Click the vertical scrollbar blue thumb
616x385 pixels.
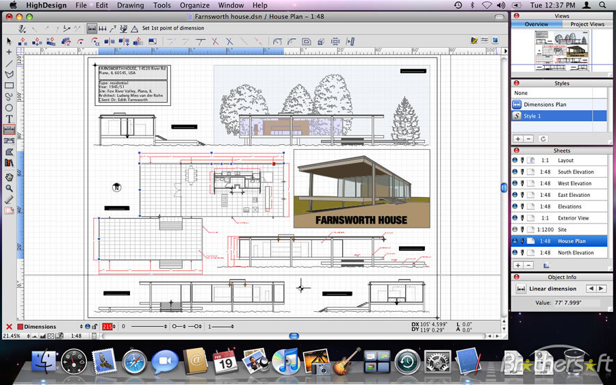point(504,187)
